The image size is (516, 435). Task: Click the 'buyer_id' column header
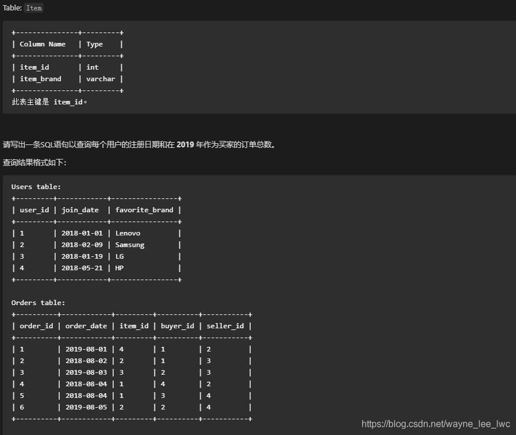tap(178, 326)
